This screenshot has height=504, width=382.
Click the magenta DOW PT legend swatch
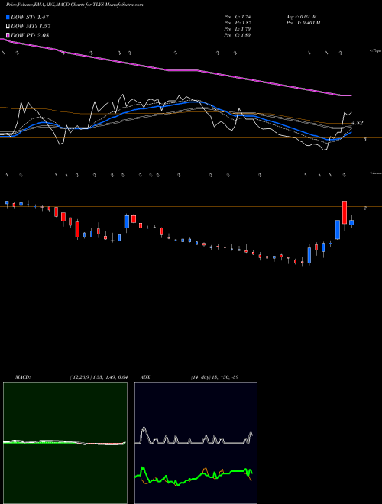(x=8, y=35)
